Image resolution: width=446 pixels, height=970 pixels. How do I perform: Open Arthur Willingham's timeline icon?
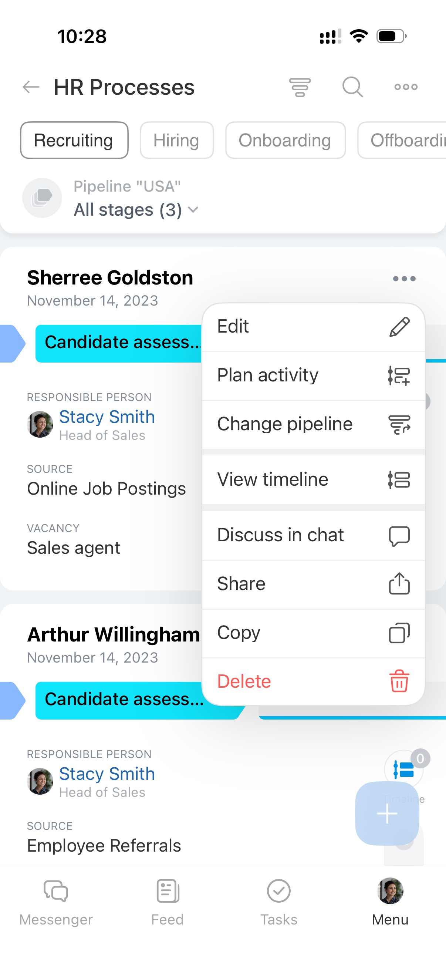point(403,769)
